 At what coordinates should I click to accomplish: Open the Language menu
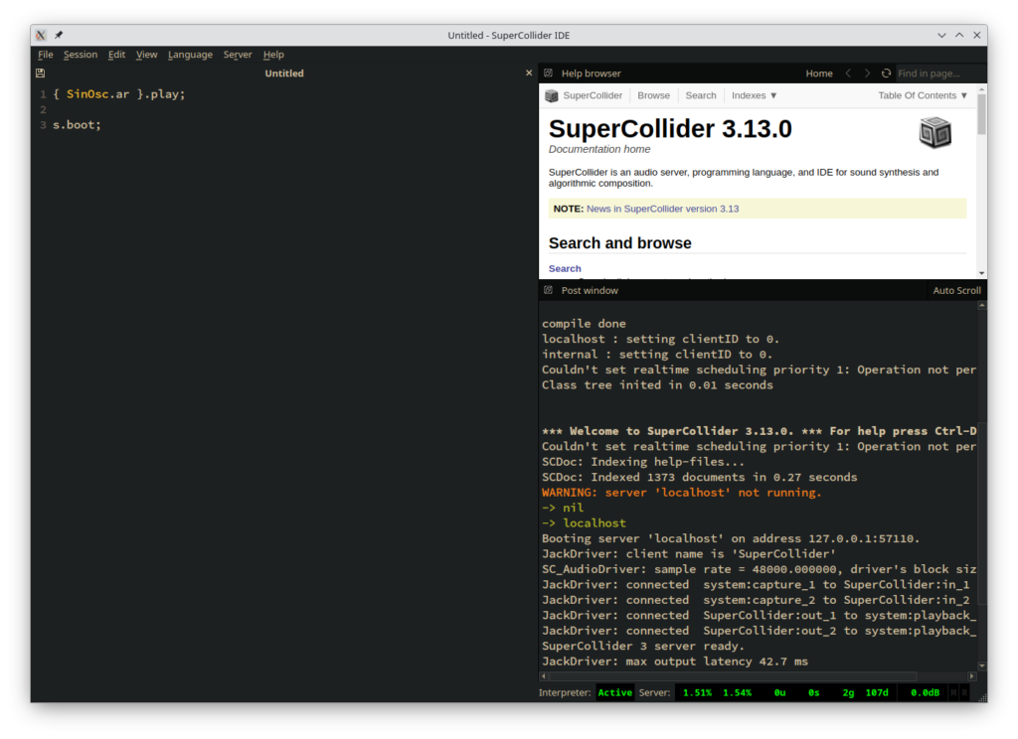(x=190, y=55)
